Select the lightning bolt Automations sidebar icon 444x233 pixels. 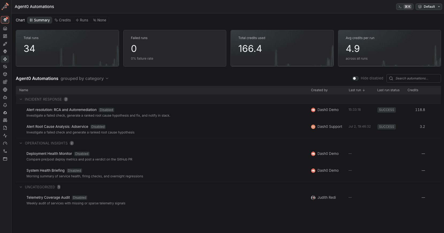tap(5, 59)
